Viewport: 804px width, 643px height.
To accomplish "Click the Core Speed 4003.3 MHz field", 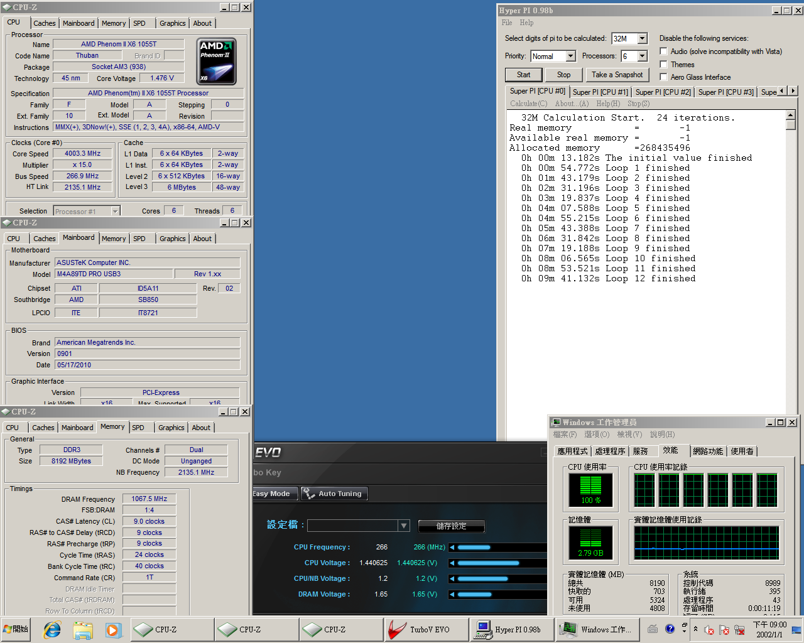I will 82,153.
